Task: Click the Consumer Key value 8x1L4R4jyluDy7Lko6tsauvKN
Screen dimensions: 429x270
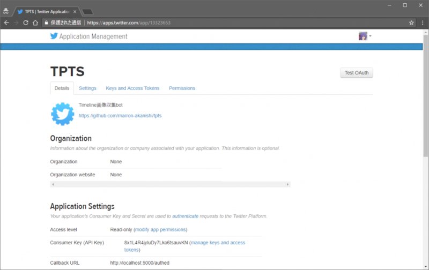Action: [x=156, y=243]
